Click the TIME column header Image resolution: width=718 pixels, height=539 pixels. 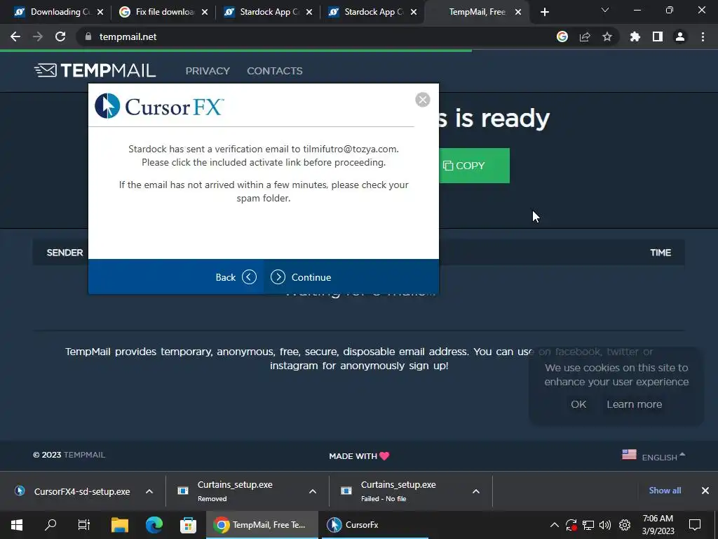point(661,253)
